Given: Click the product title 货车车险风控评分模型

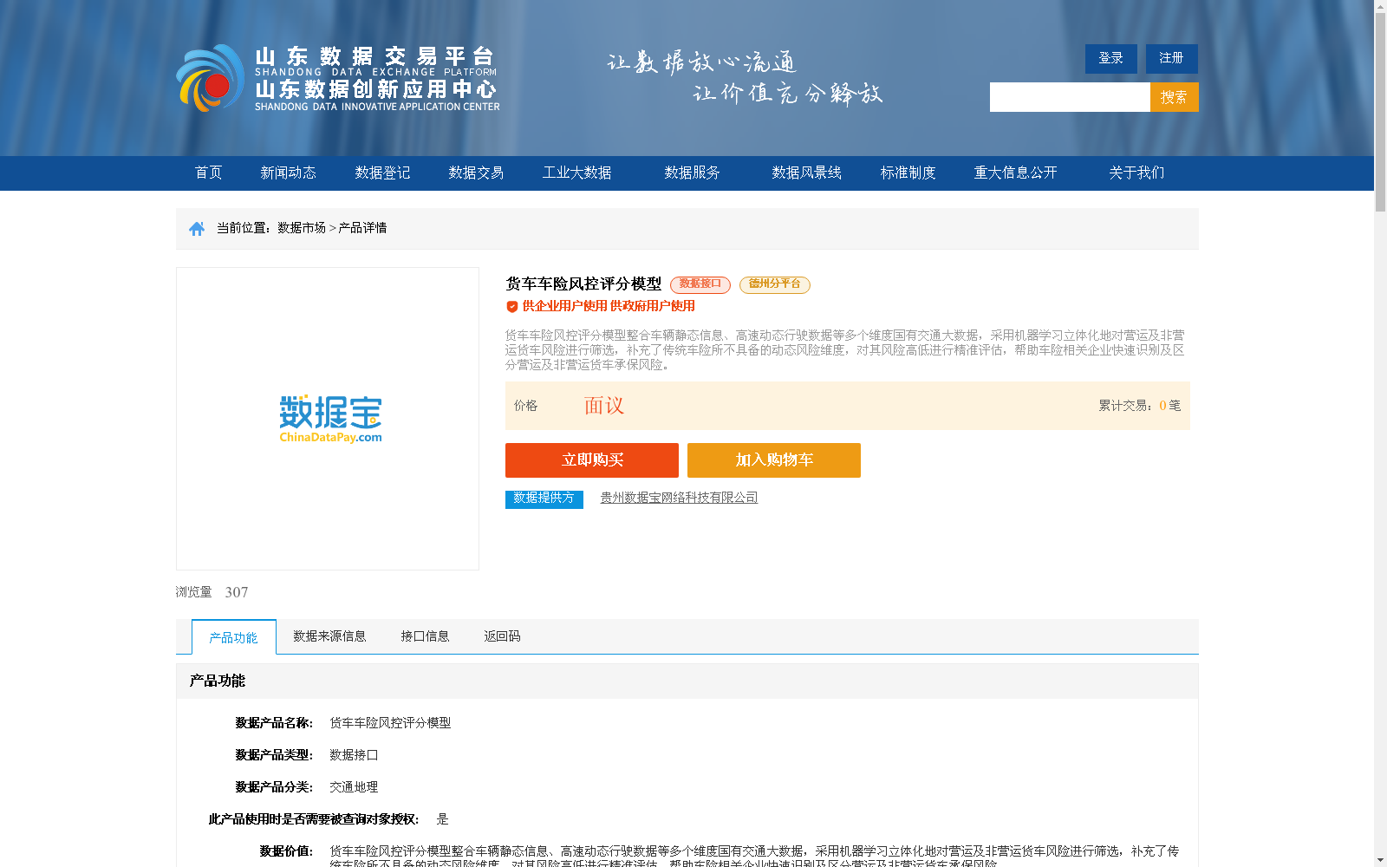Looking at the screenshot, I should 583,284.
